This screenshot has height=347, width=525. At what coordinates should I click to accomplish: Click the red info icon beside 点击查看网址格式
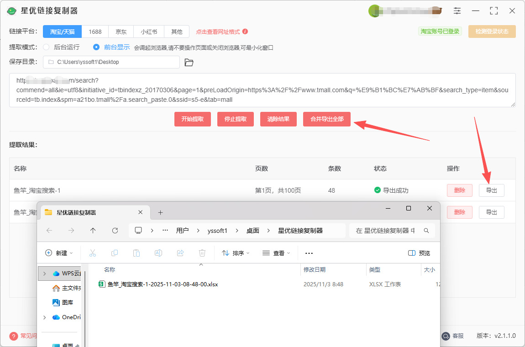pyautogui.click(x=245, y=32)
